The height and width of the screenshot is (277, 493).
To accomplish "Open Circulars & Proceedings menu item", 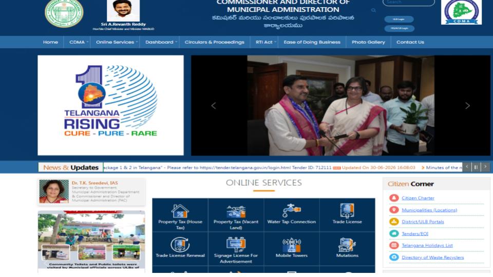I will coord(215,42).
